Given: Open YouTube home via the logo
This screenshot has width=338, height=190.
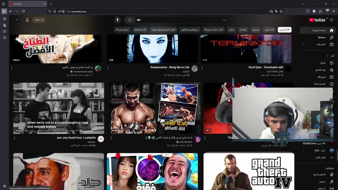Looking at the screenshot, I should click(317, 20).
